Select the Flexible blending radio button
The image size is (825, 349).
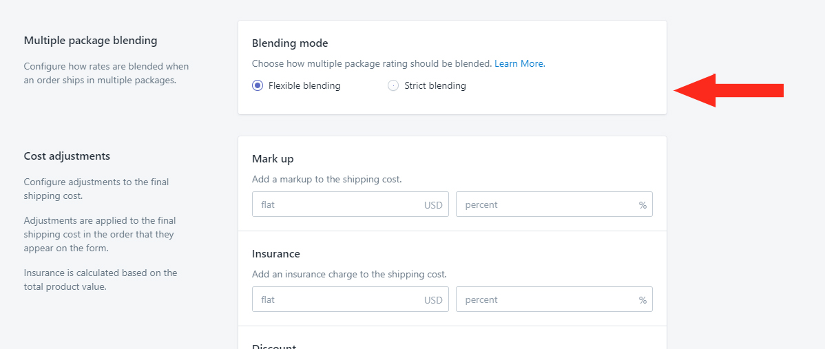(x=258, y=85)
